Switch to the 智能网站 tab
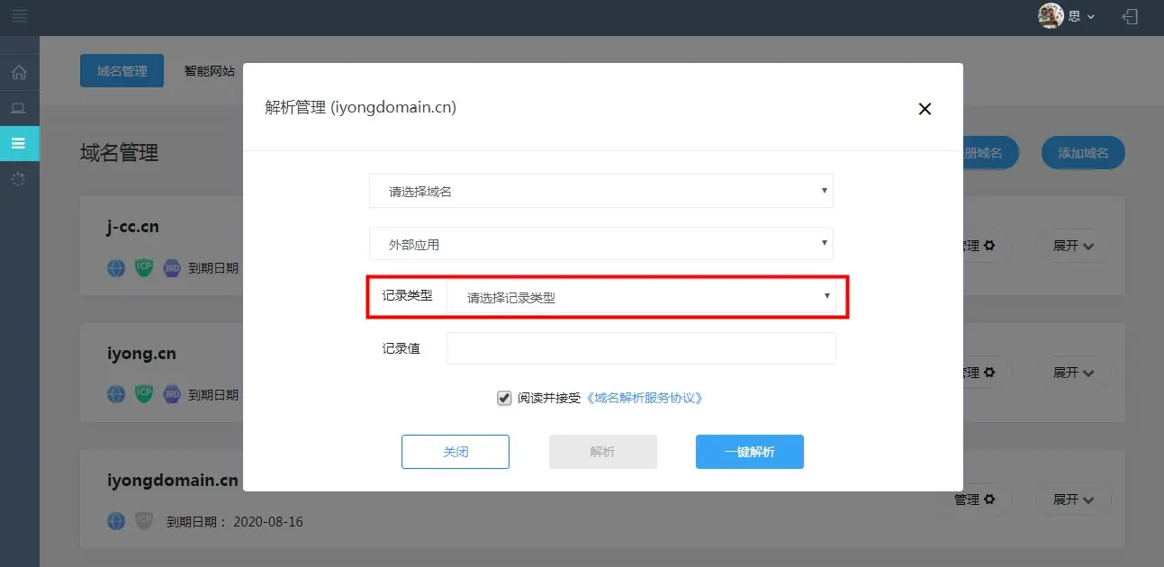The image size is (1164, 567). point(210,71)
